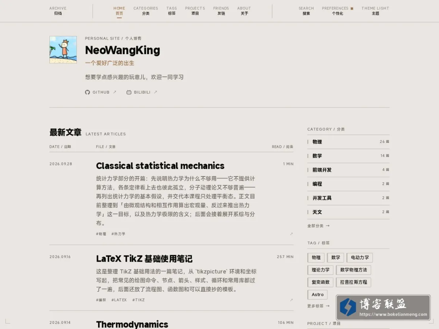This screenshot has height=329, width=439.
Task: Open FRIENDS 友链 nav item
Action: 221,11
